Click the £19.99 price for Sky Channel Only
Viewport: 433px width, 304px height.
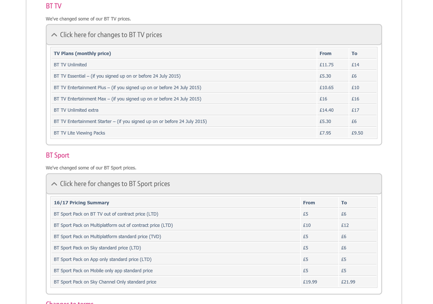tap(310, 282)
